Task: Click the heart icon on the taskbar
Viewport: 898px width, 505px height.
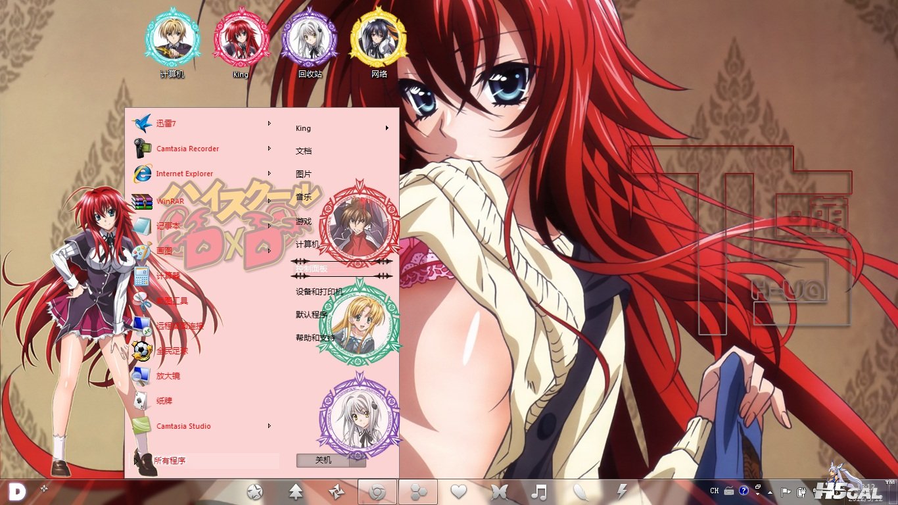Action: (458, 491)
